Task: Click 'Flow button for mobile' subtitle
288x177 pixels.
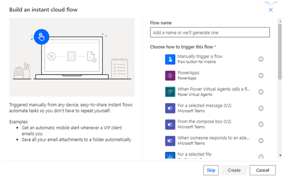Action: tap(197, 62)
